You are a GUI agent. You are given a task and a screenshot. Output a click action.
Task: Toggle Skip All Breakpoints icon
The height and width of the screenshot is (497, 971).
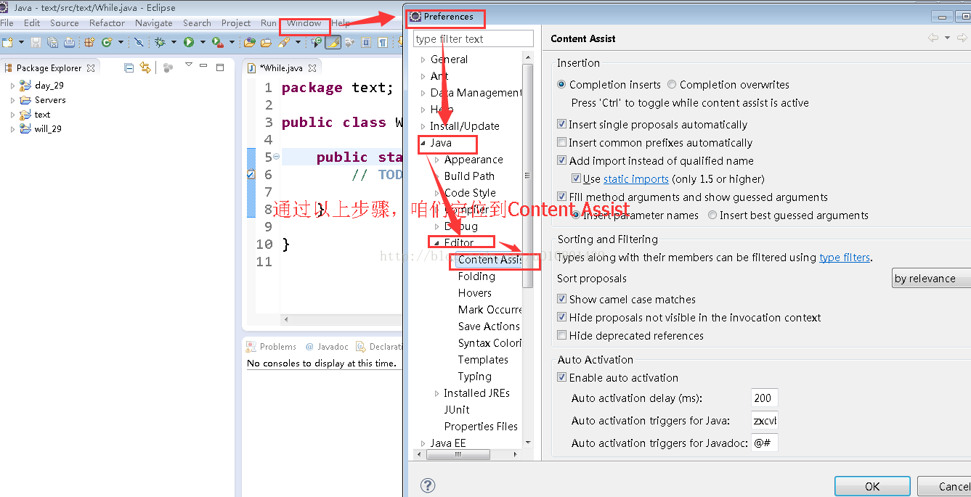[x=139, y=42]
